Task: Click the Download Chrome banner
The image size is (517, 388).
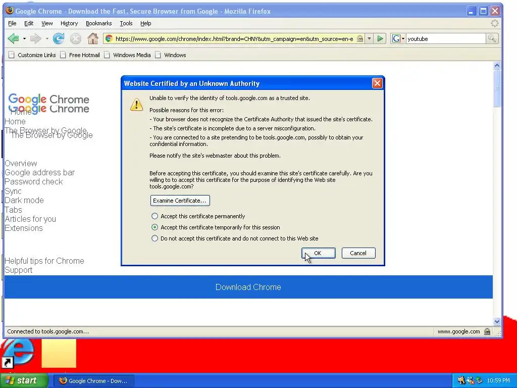Action: (x=248, y=287)
